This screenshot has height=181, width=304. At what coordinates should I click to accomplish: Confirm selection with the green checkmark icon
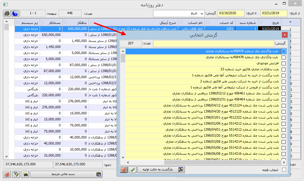click(x=132, y=170)
